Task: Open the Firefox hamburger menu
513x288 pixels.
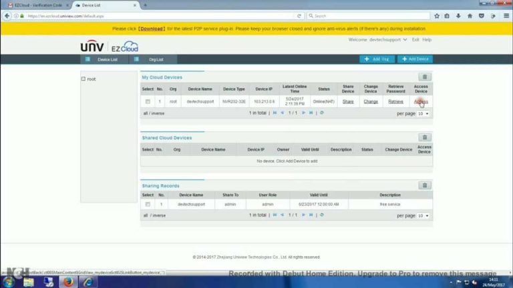Action: point(505,16)
